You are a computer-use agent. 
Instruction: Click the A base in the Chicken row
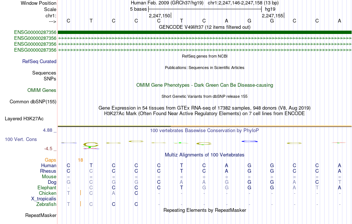click(114, 193)
